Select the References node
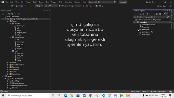 (146, 29)
